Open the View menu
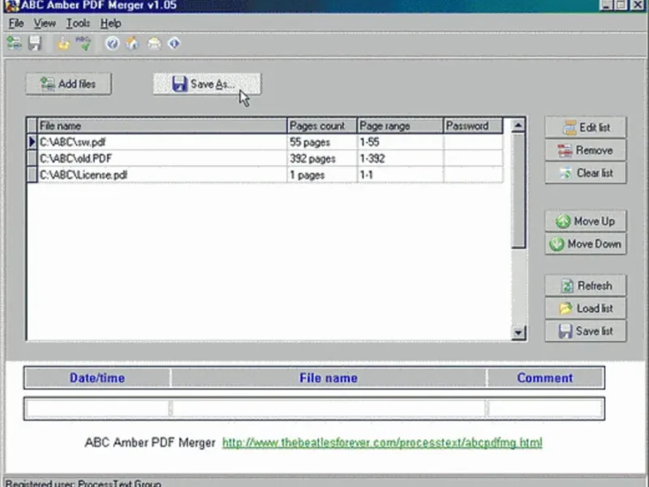Viewport: 649px width, 487px height. coord(45,24)
